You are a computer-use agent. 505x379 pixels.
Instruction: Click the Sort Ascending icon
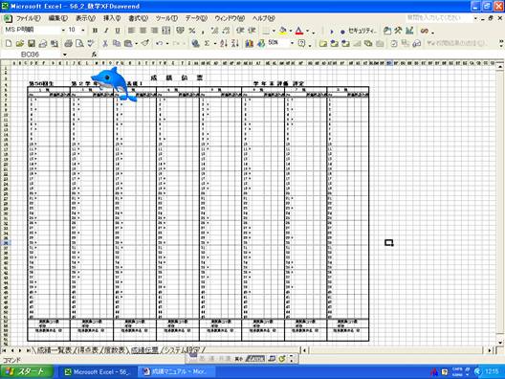coord(224,43)
